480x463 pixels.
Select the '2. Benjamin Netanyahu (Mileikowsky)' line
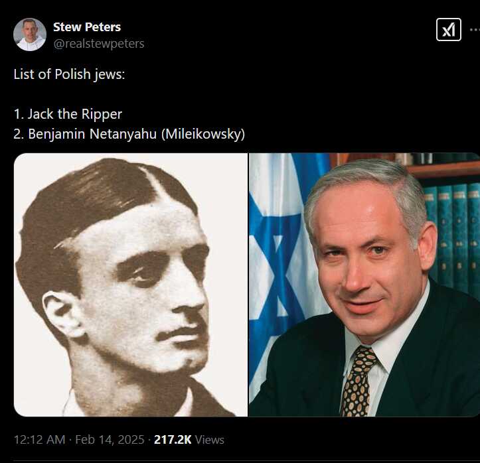click(129, 134)
